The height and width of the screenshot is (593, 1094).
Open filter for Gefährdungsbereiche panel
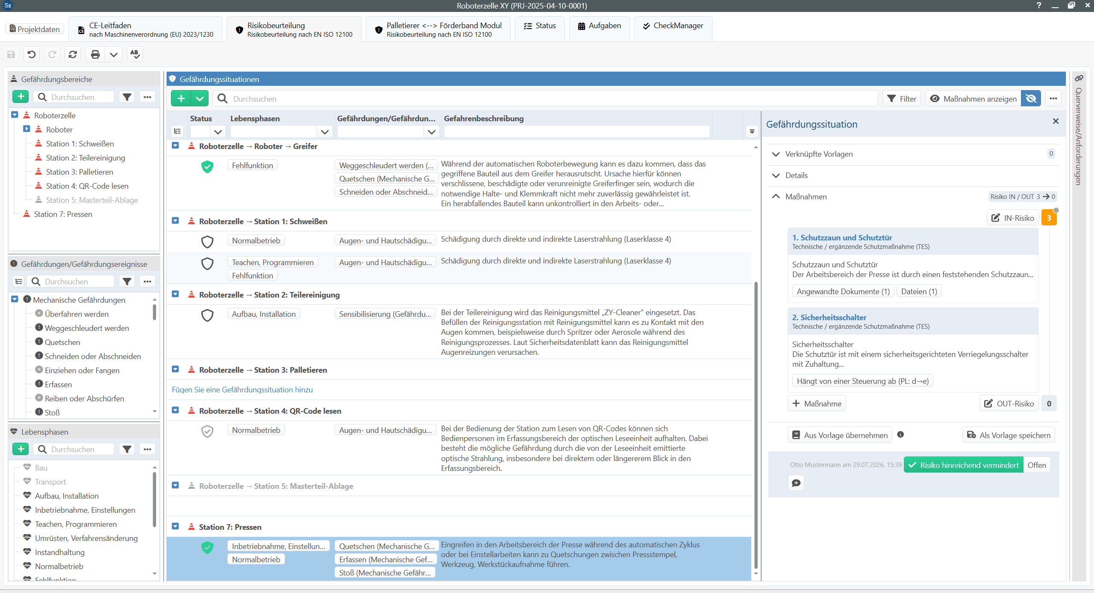click(127, 97)
